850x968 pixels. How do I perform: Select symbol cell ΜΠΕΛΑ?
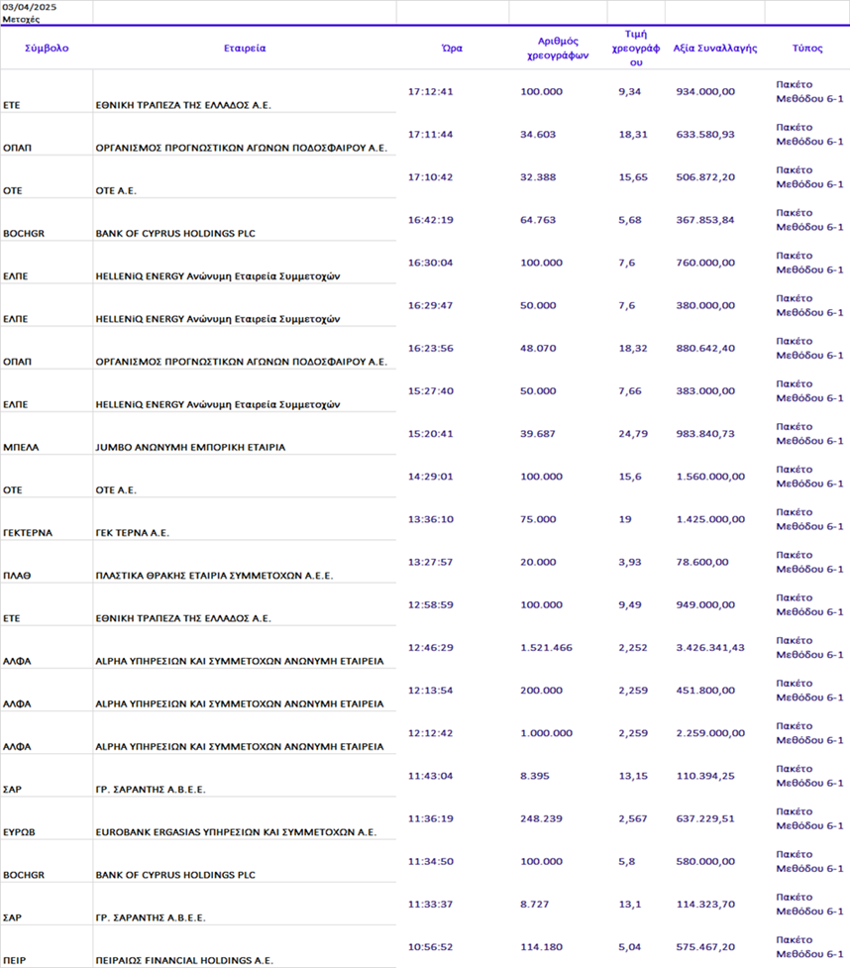tap(21, 447)
